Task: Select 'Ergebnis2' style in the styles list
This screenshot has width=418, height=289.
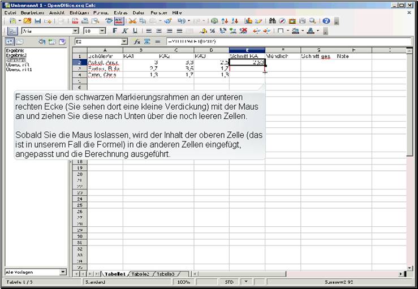Action: [x=15, y=55]
